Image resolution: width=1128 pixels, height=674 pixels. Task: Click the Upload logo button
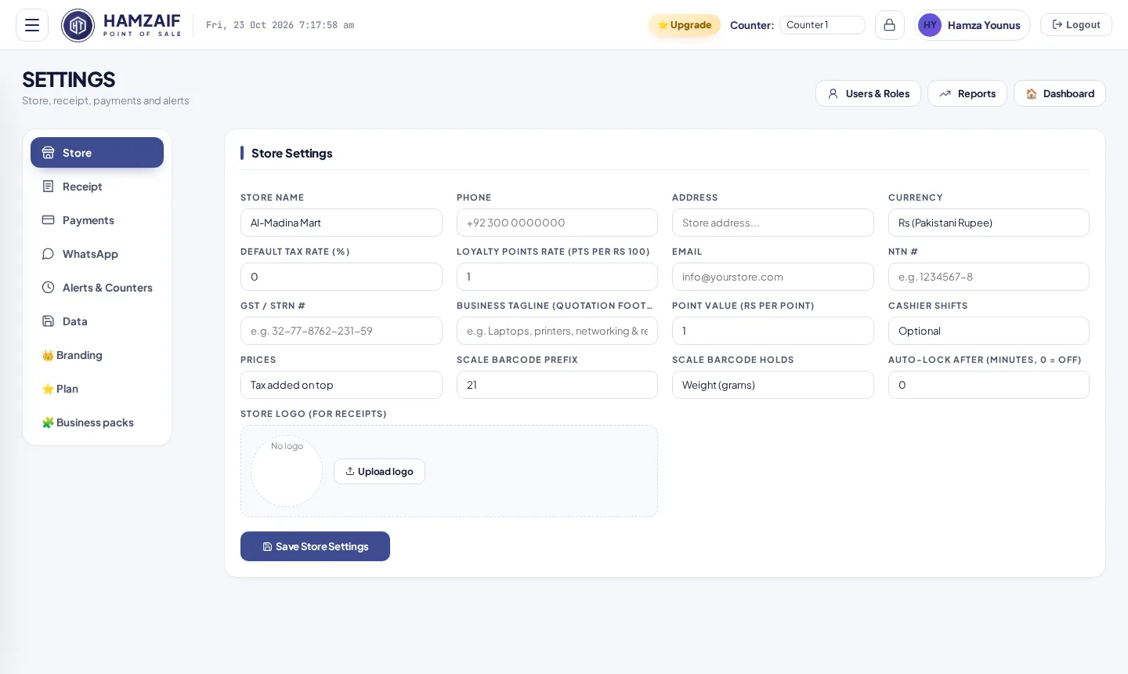pos(379,471)
